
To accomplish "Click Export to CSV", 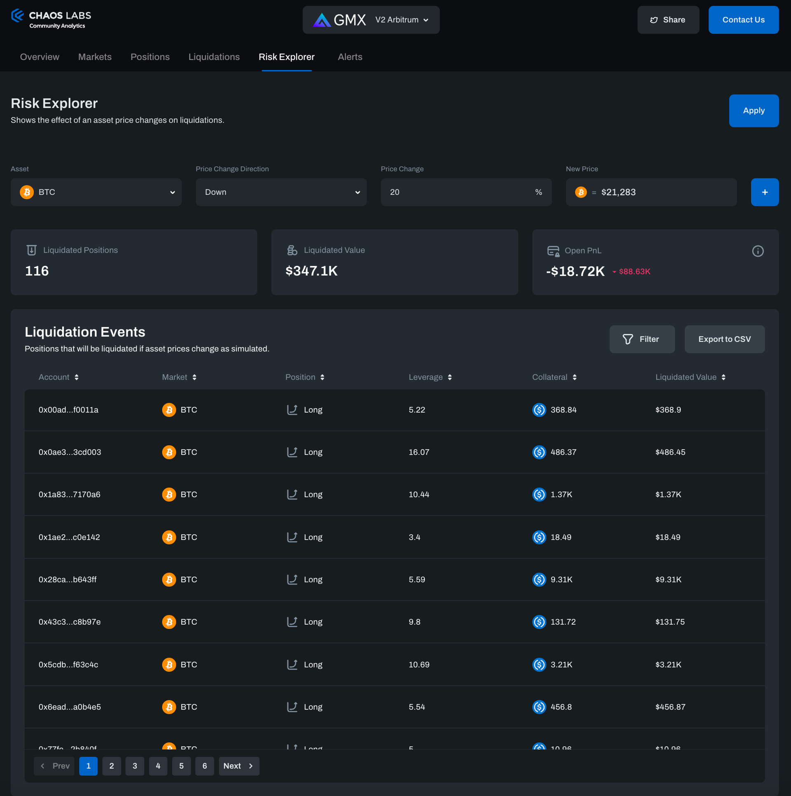I will 724,339.
